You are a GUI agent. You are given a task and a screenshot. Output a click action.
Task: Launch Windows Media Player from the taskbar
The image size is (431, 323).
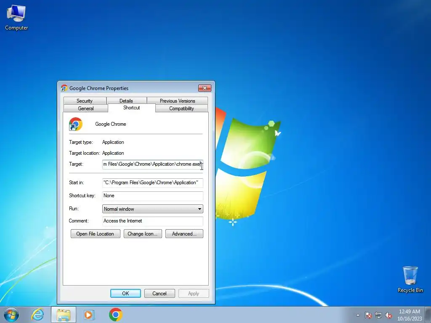[89, 315]
